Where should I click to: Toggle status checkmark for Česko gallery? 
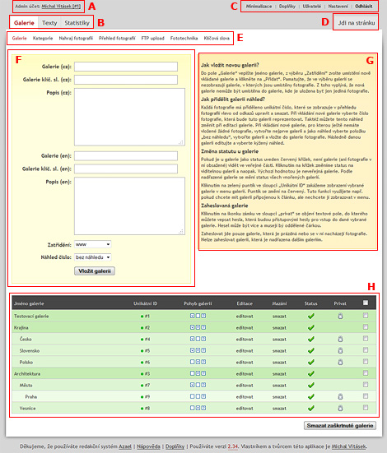pyautogui.click(x=311, y=340)
